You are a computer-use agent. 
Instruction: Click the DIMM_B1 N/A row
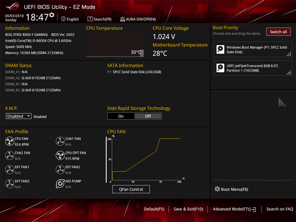click(x=16, y=84)
